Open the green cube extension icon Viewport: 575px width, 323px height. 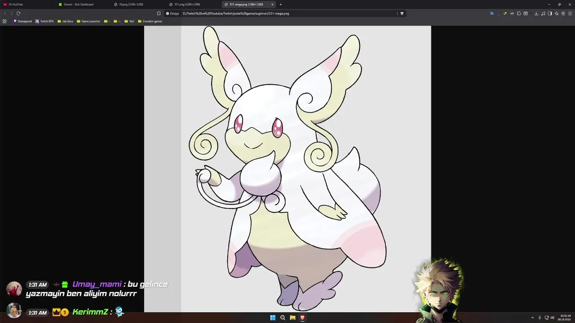(505, 13)
